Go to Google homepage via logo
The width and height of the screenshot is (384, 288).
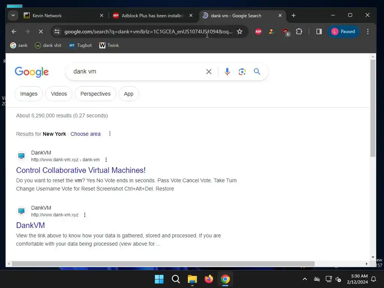31,72
